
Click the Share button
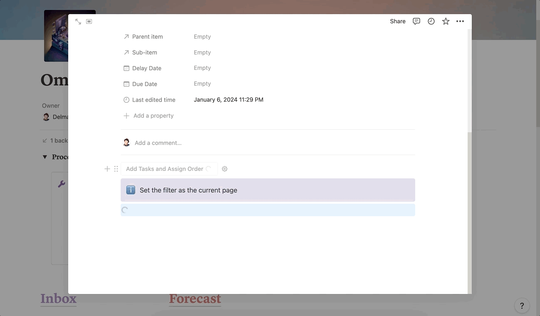[398, 21]
